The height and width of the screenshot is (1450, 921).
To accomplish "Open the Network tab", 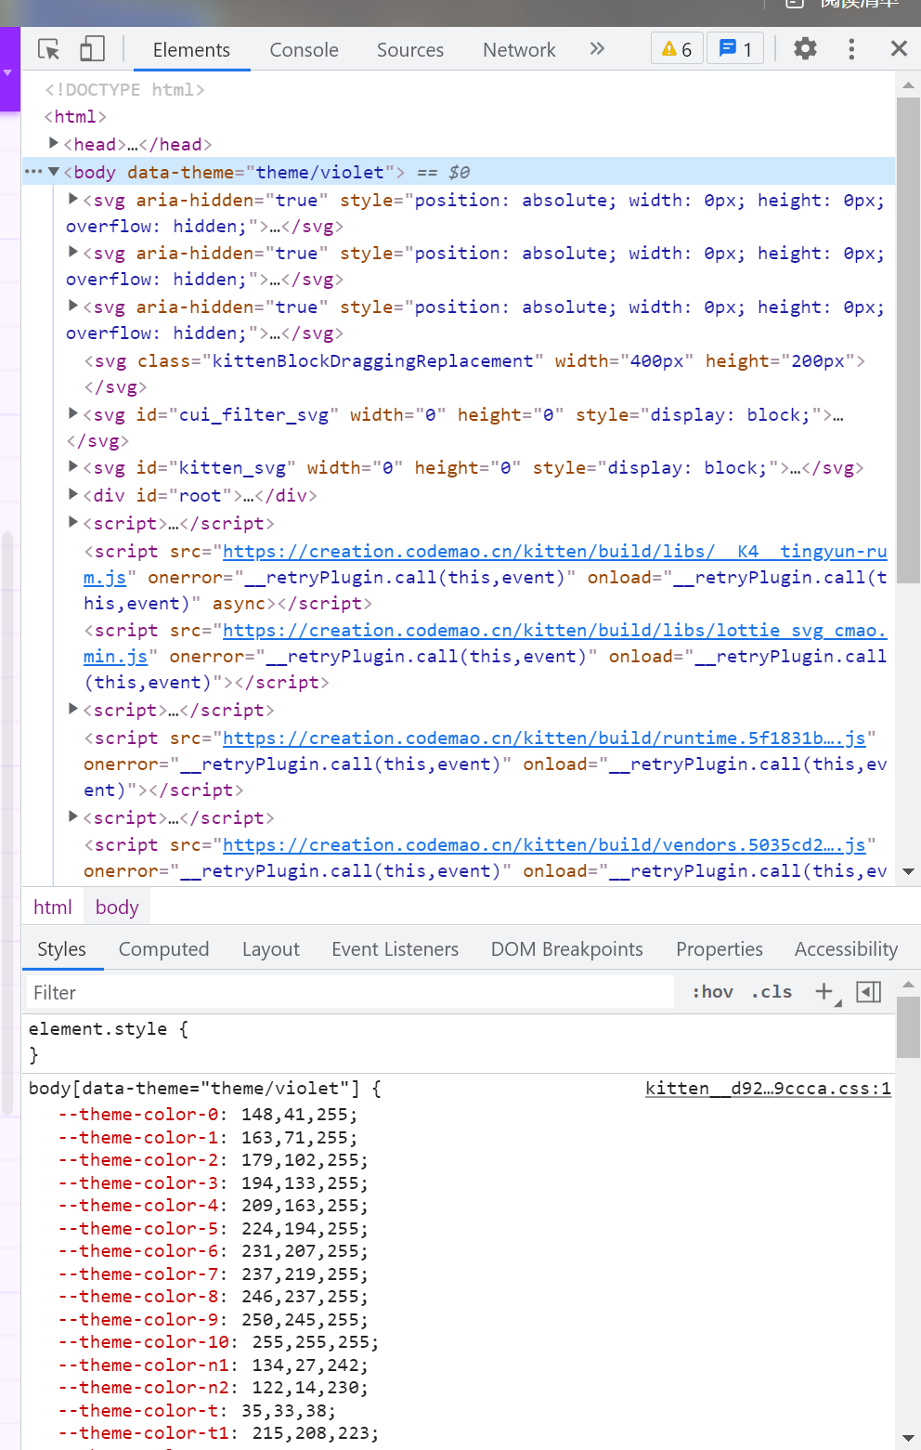I will [x=519, y=50].
